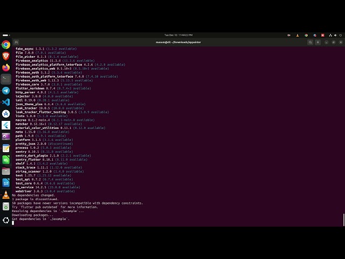This screenshot has height=259, width=345.
Task: Click '1 package is discontinued.' output line
Action: point(35,199)
